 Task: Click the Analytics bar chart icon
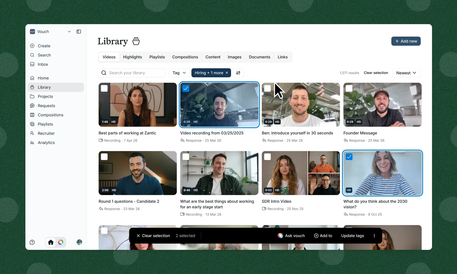(x=32, y=143)
